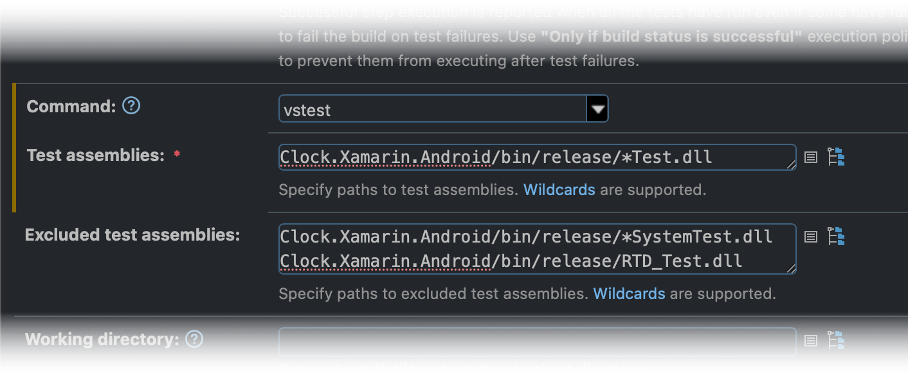Image resolution: width=908 pixels, height=376 pixels.
Task: Open multi-line editor for Excluded test assemblies
Action: (810, 236)
